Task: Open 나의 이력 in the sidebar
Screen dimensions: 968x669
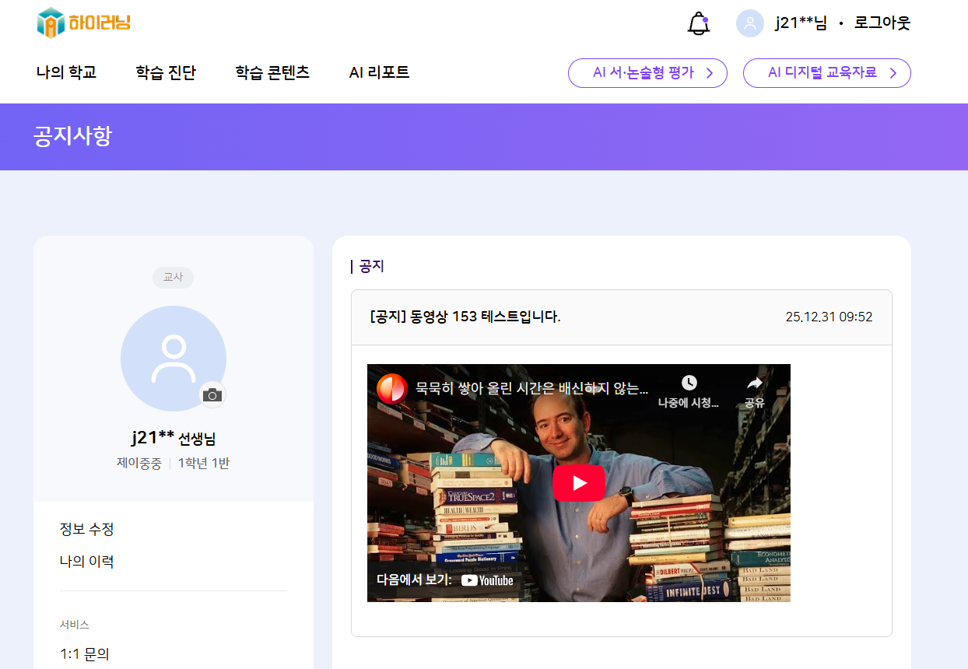Action: pyautogui.click(x=87, y=562)
